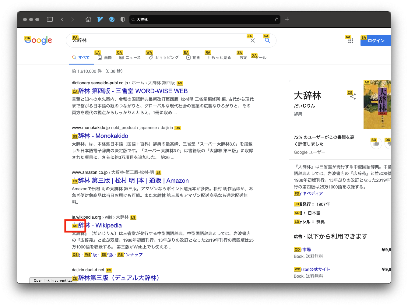This screenshot has width=408, height=306.
Task: Switch to the ニュース tab
Action: coord(130,58)
